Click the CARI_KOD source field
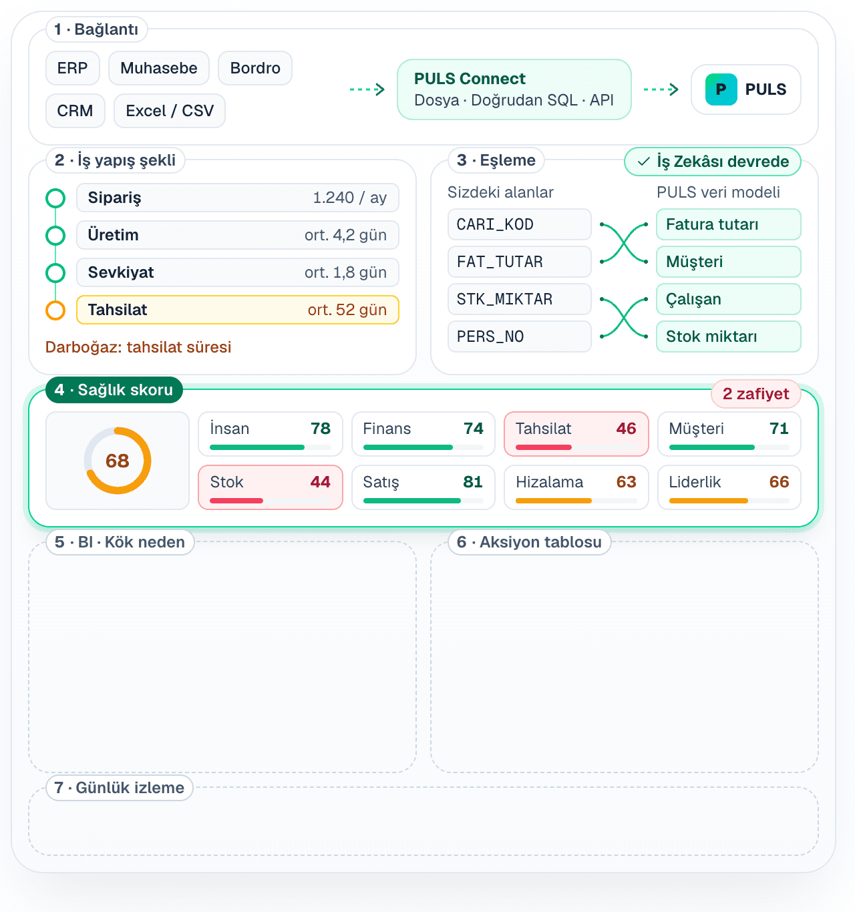 pos(520,224)
